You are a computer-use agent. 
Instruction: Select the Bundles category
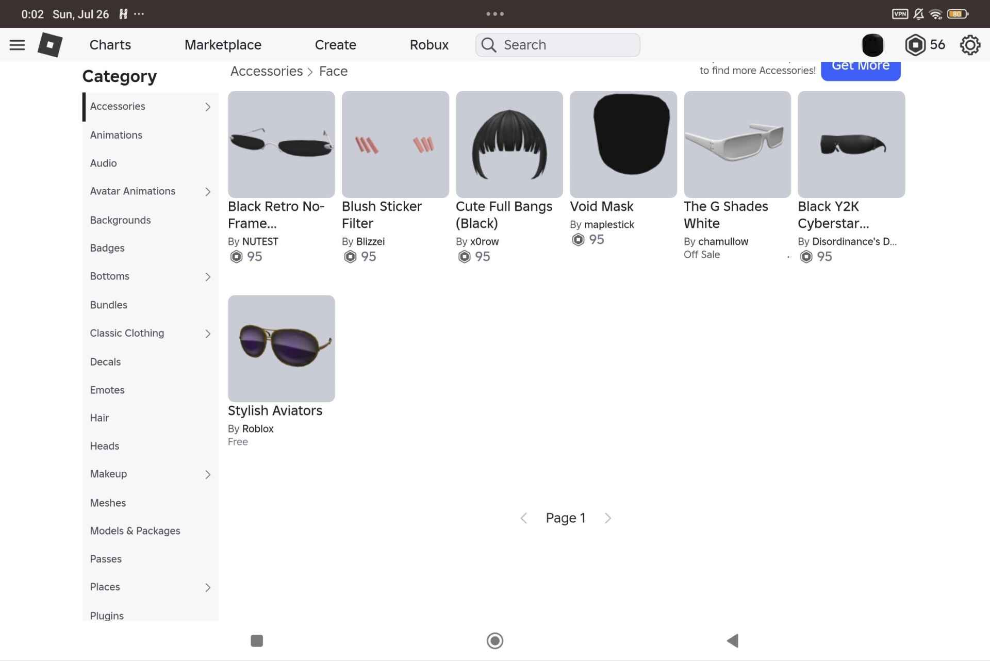pos(151,305)
